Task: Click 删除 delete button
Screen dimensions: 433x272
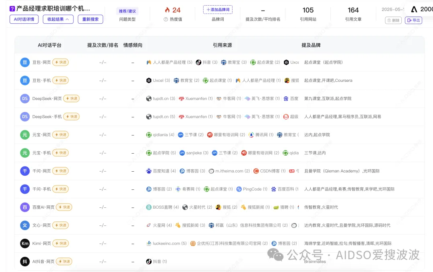Action: click(393, 20)
